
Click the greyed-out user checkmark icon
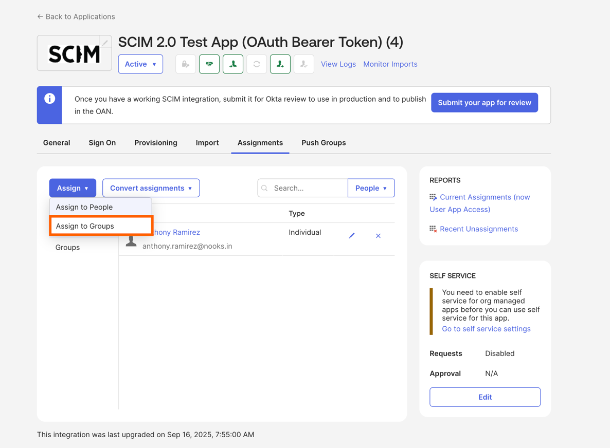coord(304,64)
